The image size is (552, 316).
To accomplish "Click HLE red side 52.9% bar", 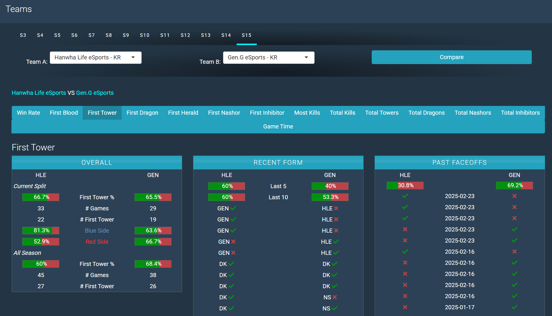I will click(41, 242).
